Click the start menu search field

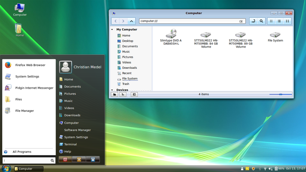[x=28, y=161]
